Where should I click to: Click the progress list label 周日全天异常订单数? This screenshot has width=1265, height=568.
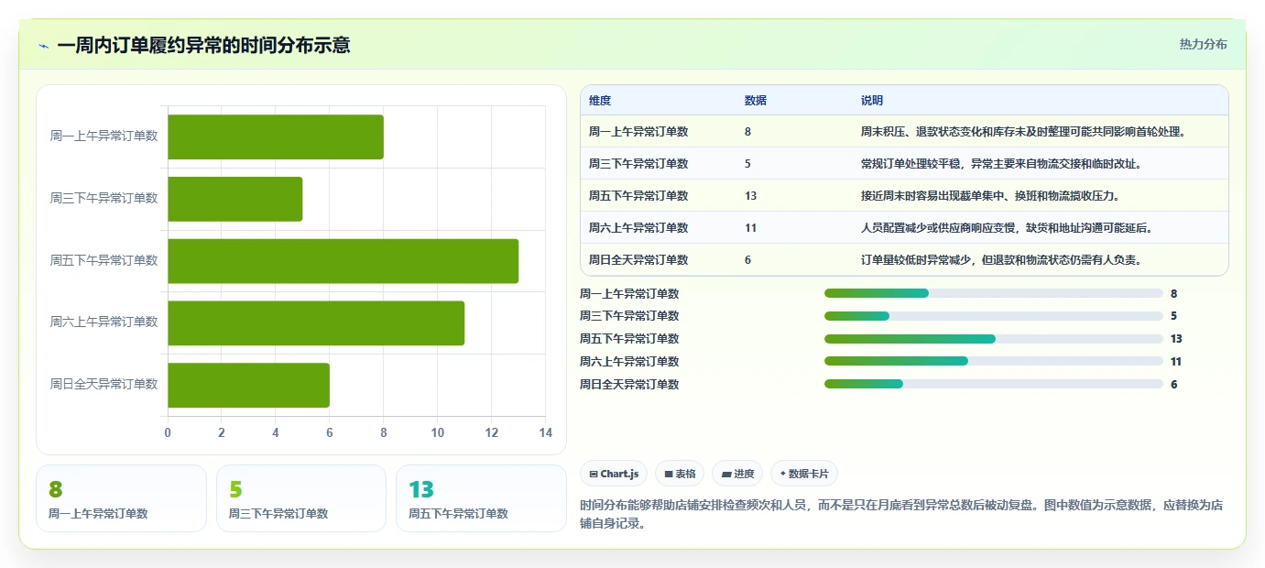tap(629, 385)
